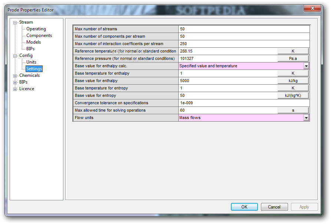331x224 pixels.
Task: Select Settings in the tree
Action: [x=34, y=69]
